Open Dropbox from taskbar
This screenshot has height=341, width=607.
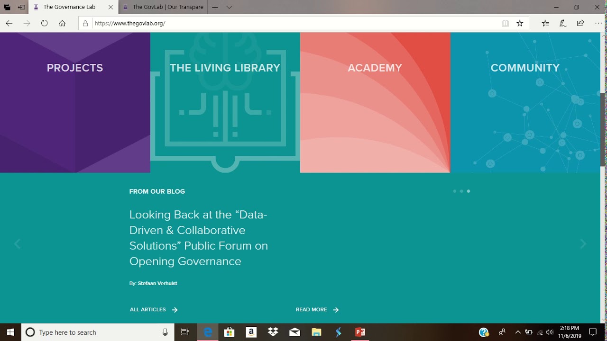pyautogui.click(x=273, y=332)
